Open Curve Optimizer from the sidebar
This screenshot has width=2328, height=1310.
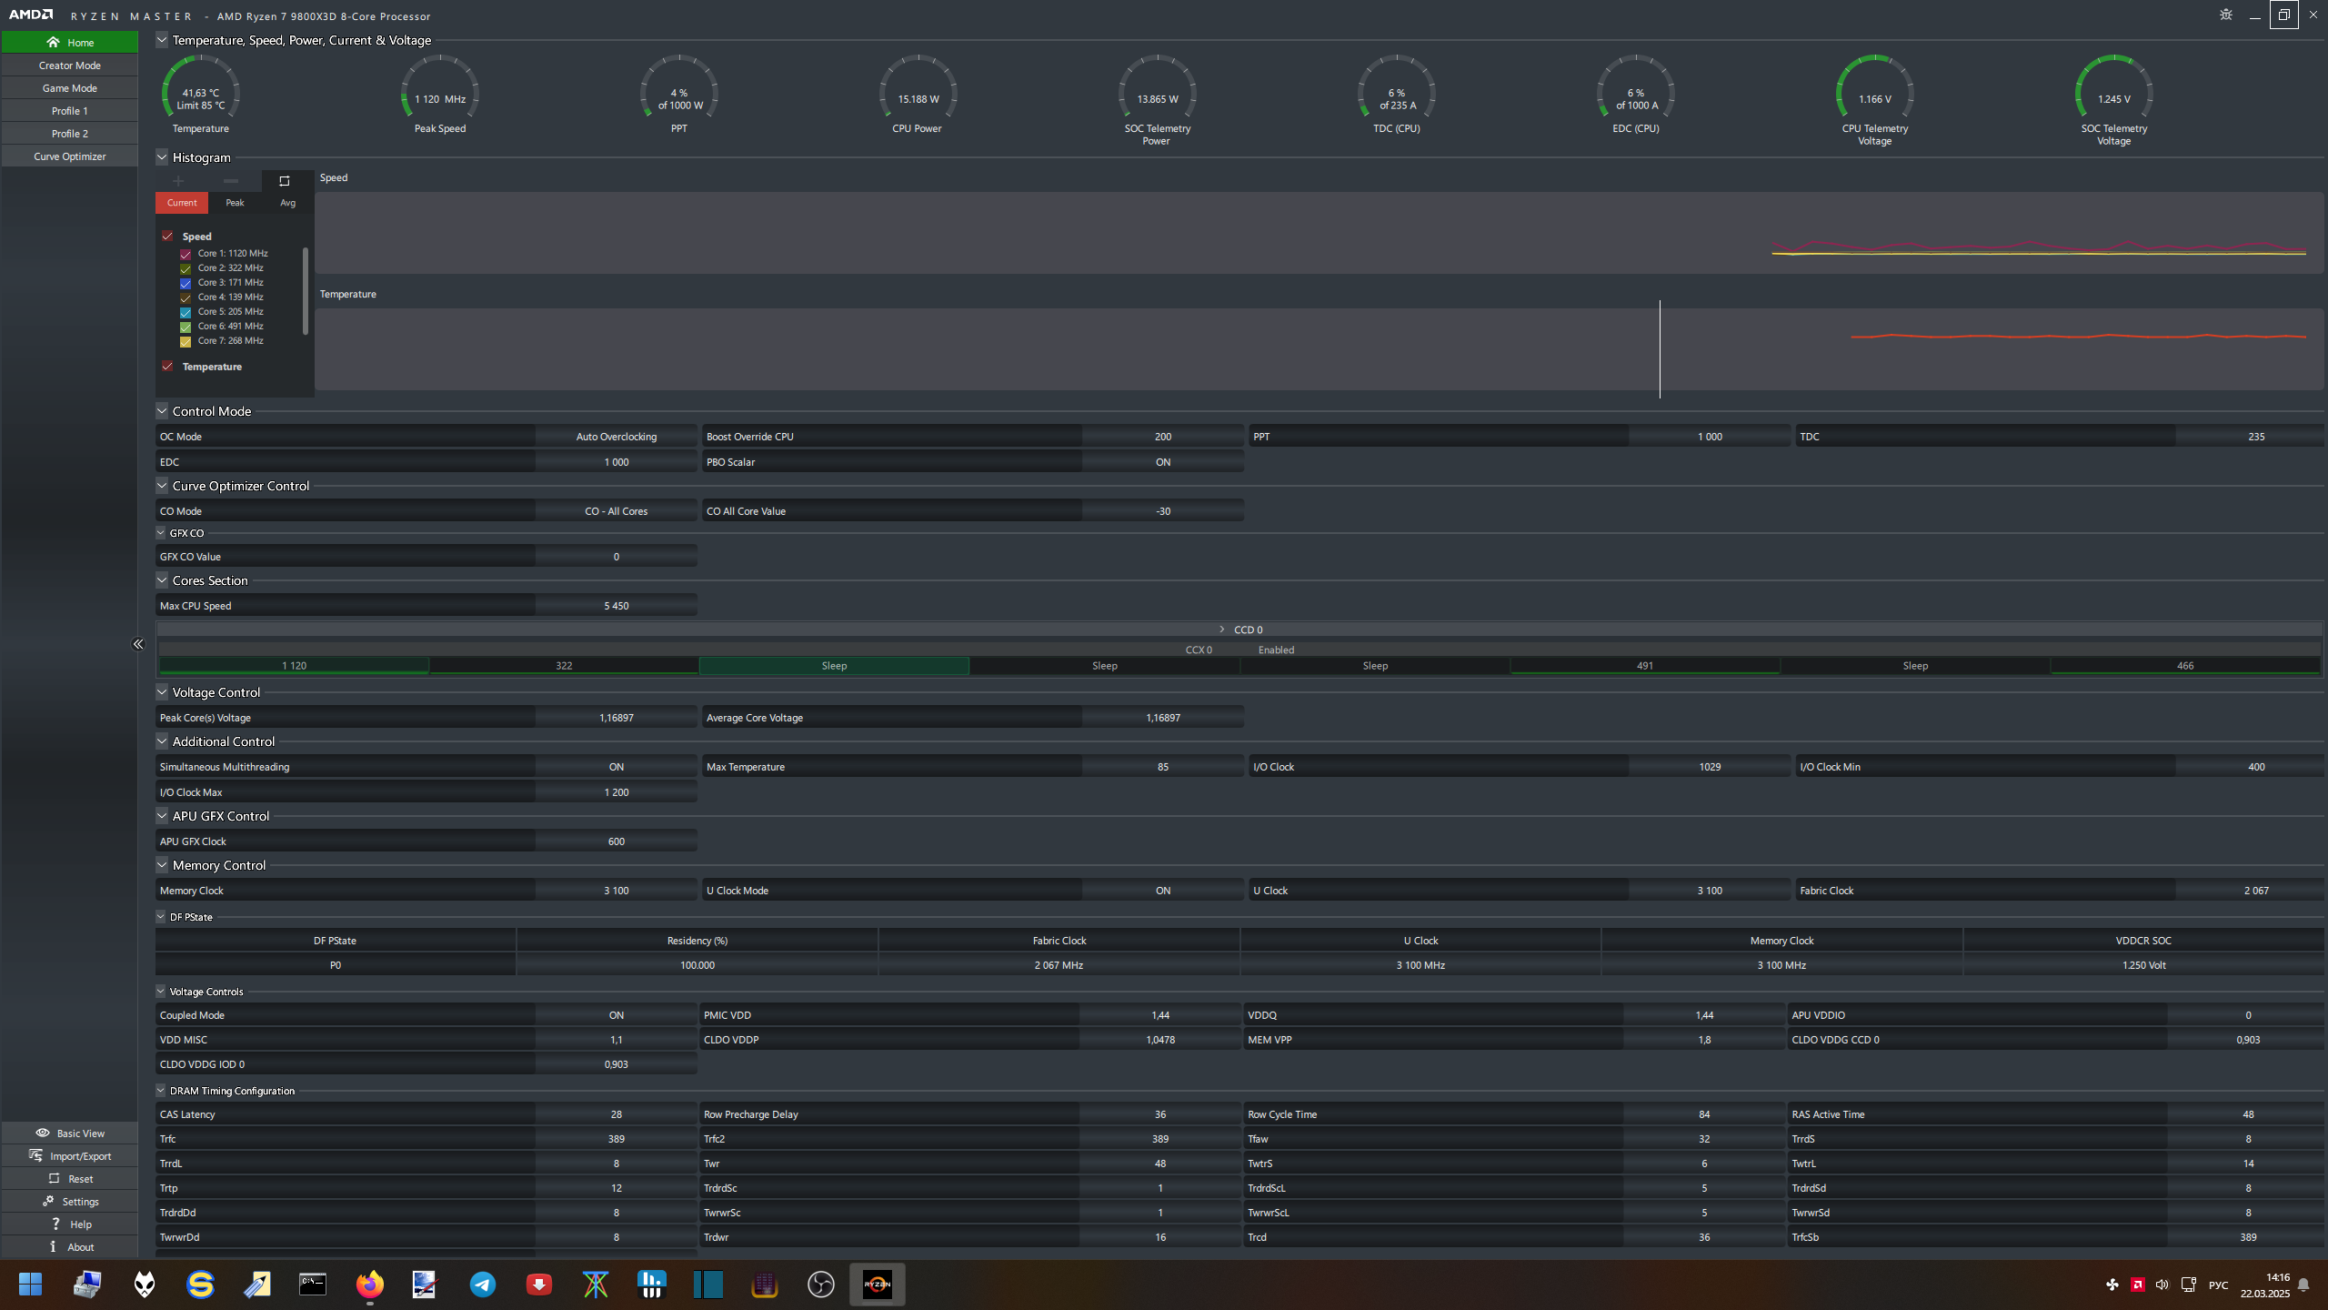tap(70, 156)
